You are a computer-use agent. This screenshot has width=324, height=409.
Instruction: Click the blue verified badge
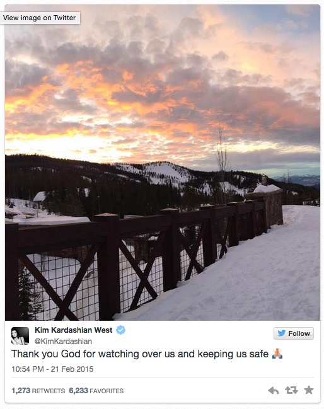pos(120,330)
